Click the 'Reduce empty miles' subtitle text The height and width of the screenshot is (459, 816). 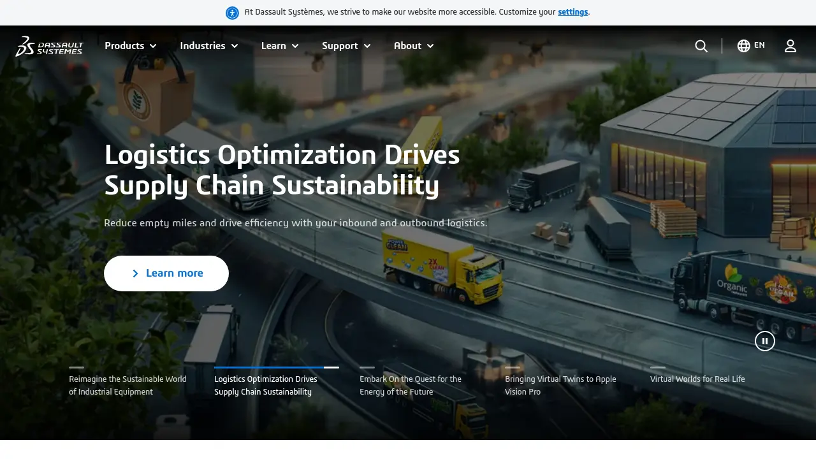(296, 223)
